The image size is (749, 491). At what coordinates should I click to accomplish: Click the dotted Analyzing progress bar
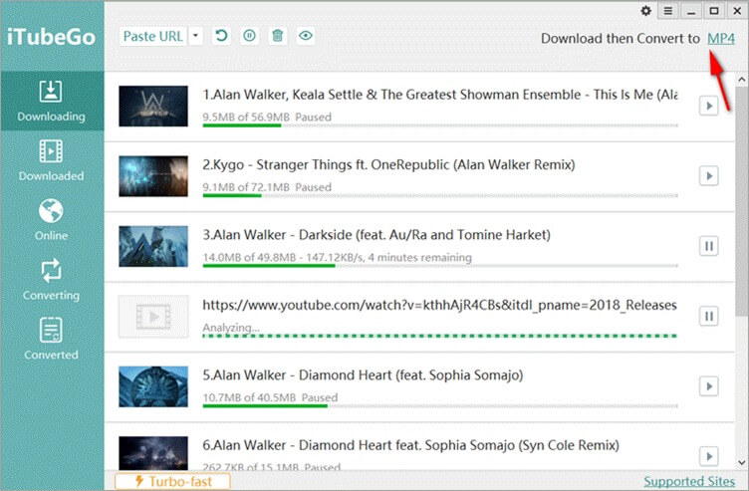coord(440,337)
